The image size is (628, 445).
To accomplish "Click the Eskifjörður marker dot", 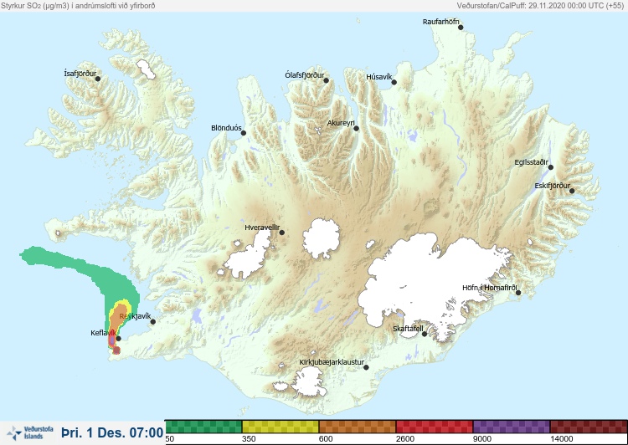I will [572, 191].
